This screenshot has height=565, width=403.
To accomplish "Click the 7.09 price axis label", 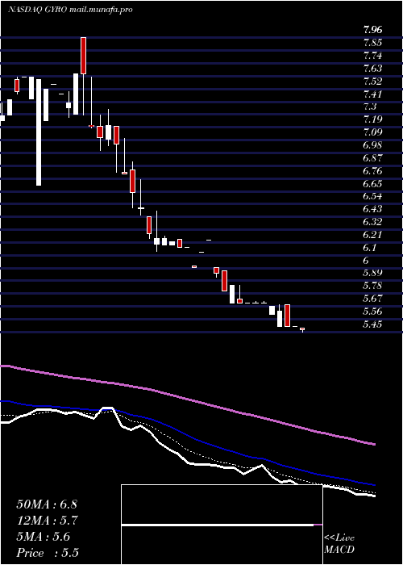I will [x=372, y=132].
